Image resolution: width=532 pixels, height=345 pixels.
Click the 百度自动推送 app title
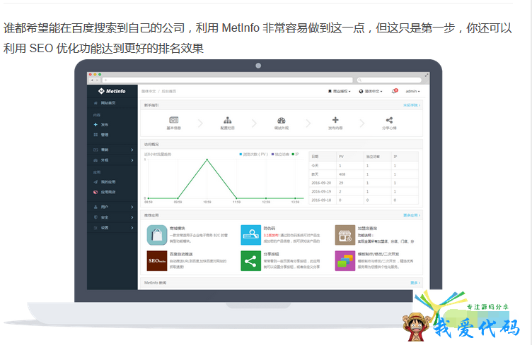point(181,254)
